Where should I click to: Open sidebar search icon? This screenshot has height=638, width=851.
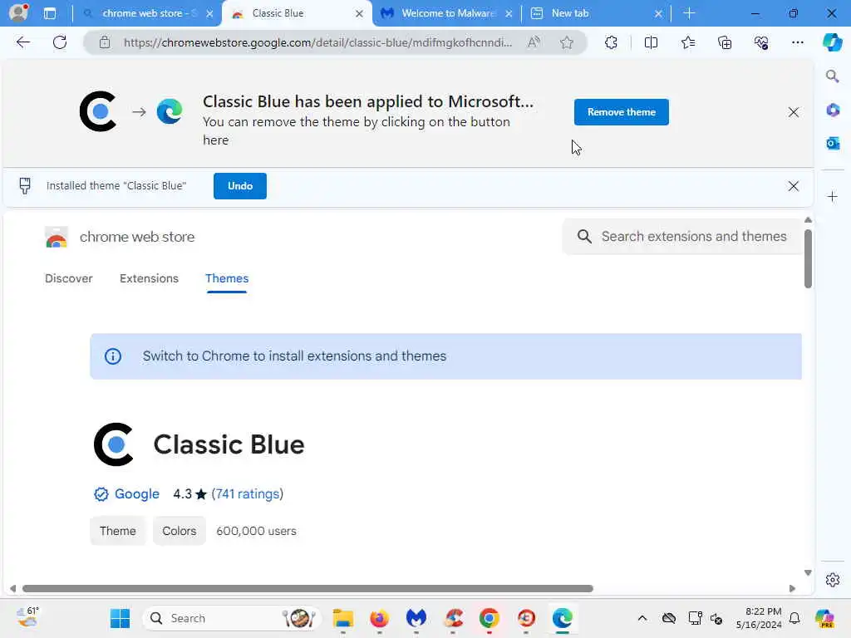coord(832,76)
